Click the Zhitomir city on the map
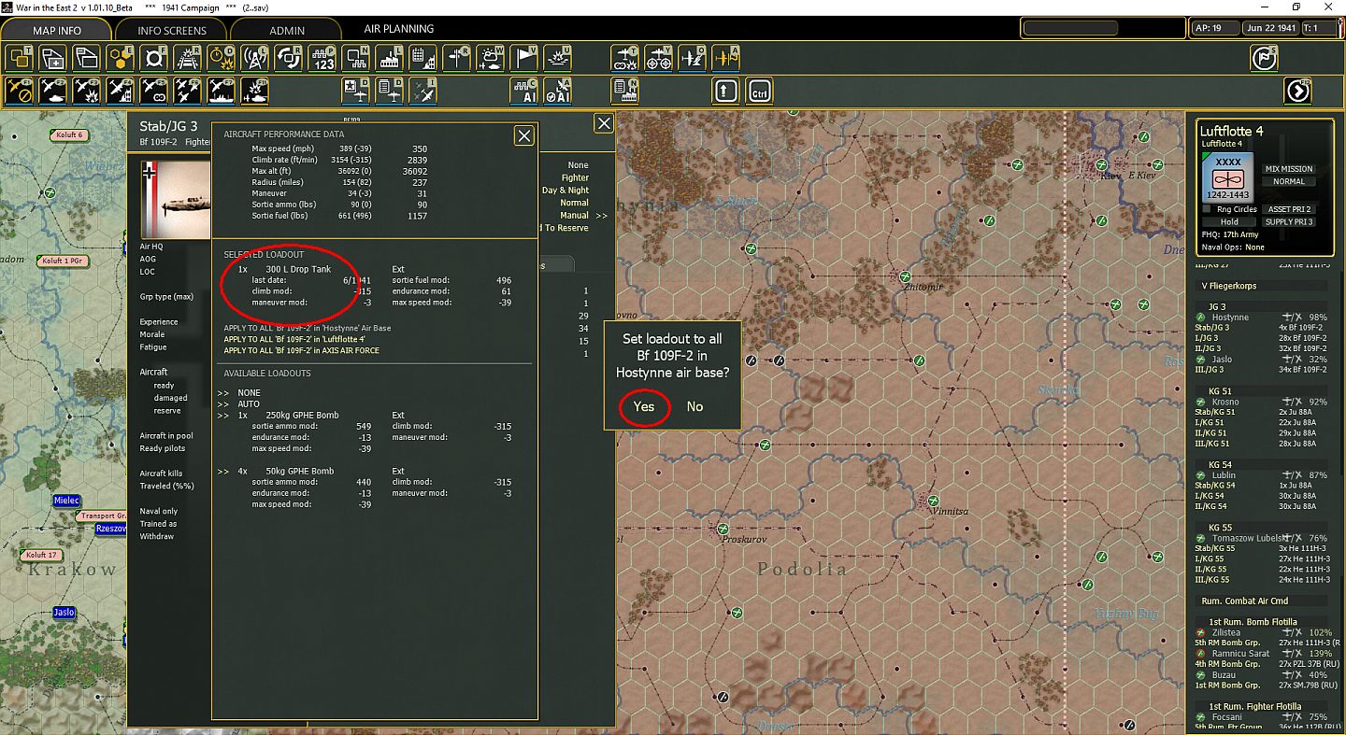The width and height of the screenshot is (1346, 735). pos(924,287)
